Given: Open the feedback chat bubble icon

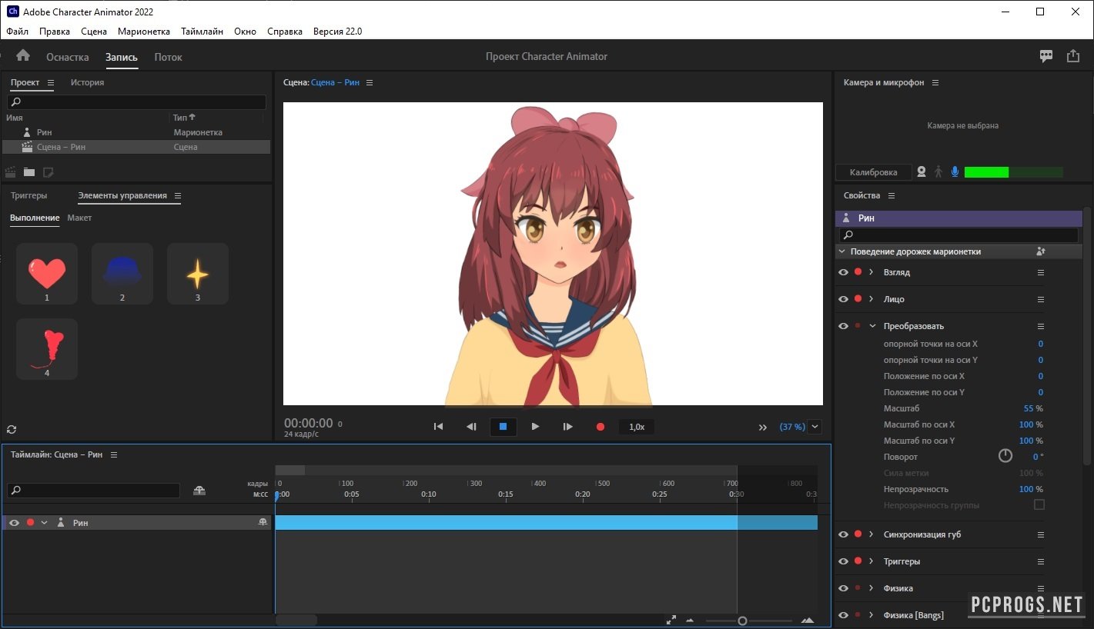Looking at the screenshot, I should point(1046,56).
